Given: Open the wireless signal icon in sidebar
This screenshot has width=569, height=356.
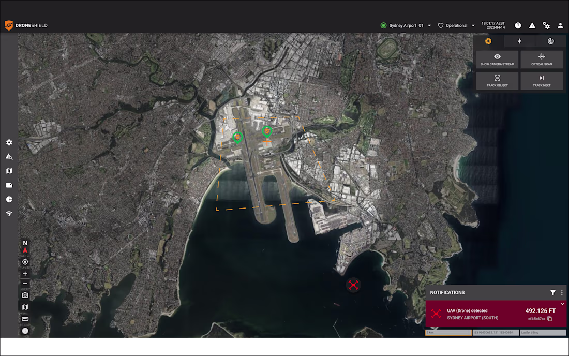Looking at the screenshot, I should pos(9,213).
